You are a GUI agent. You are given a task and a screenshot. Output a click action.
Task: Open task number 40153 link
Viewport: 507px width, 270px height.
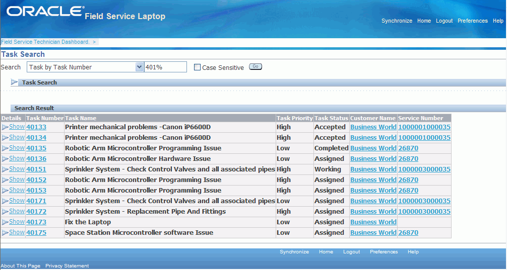tap(36, 191)
